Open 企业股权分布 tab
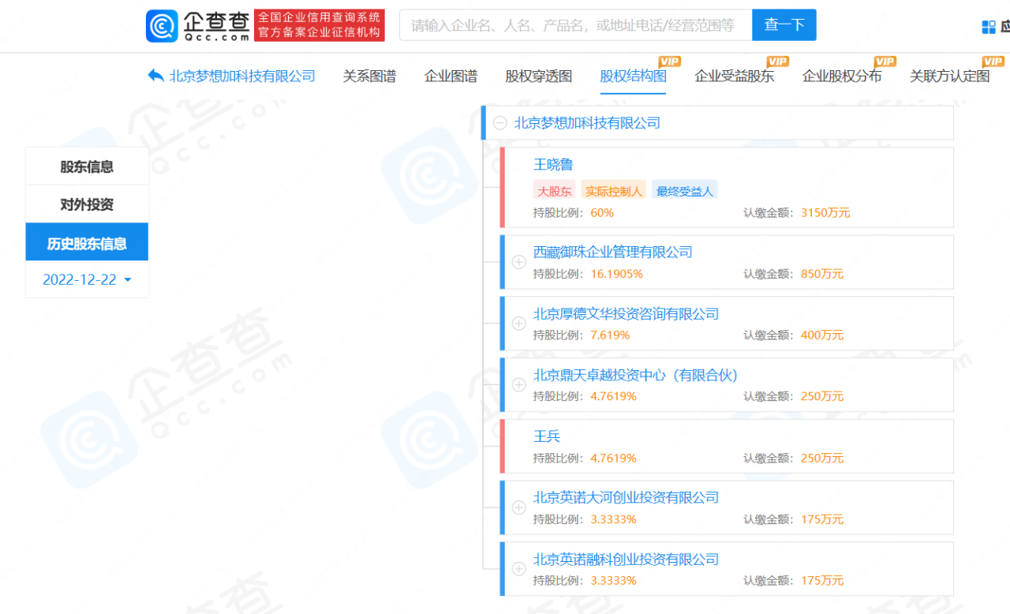The width and height of the screenshot is (1010, 614). pyautogui.click(x=842, y=76)
